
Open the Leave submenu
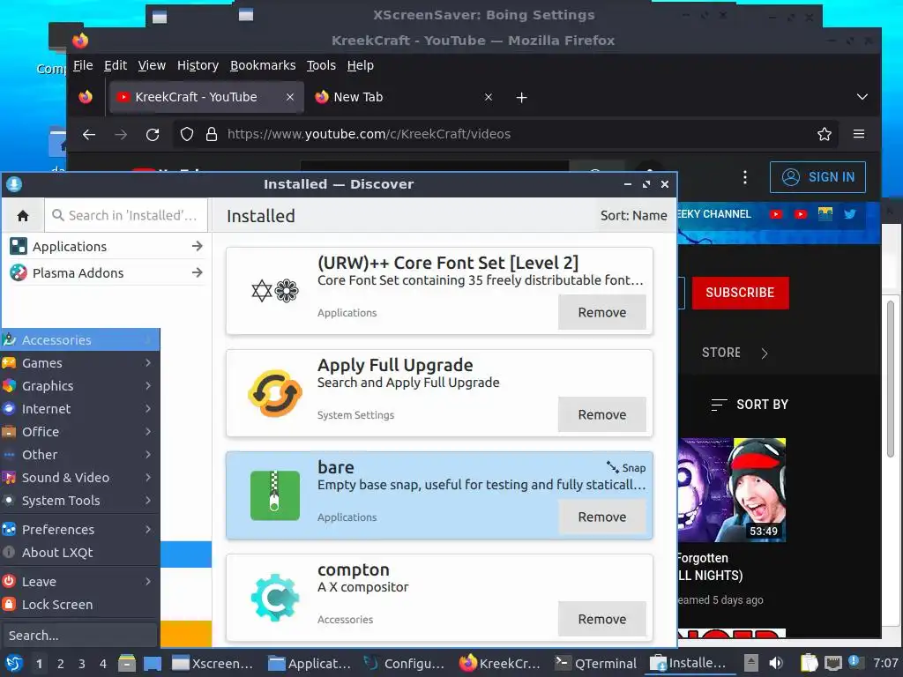[80, 582]
